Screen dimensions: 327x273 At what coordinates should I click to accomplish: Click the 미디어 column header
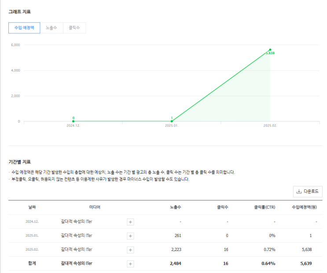pos(95,207)
